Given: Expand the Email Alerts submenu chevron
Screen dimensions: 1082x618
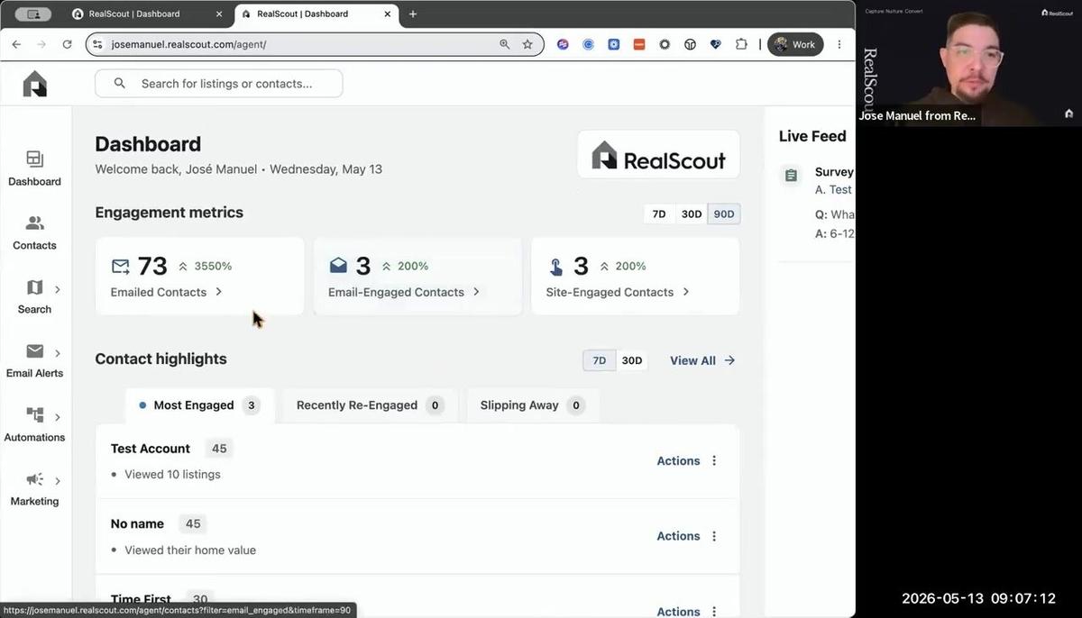Looking at the screenshot, I should tap(58, 353).
